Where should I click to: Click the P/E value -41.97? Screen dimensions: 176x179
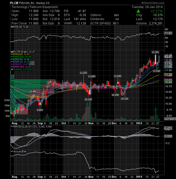click(81, 11)
